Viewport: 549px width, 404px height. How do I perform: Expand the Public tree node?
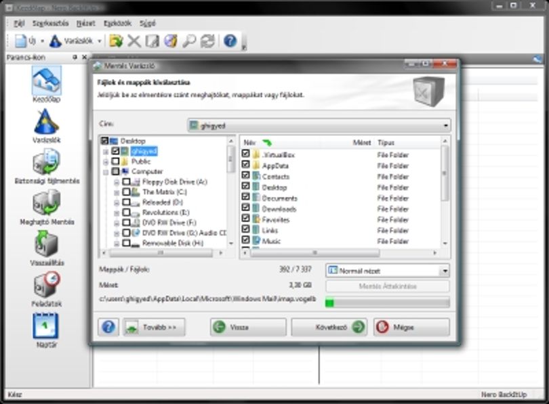[105, 162]
